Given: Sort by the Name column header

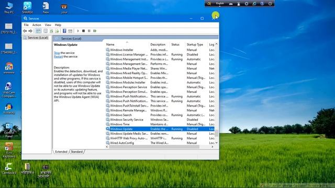Looking at the screenshot, I should tap(110, 44).
